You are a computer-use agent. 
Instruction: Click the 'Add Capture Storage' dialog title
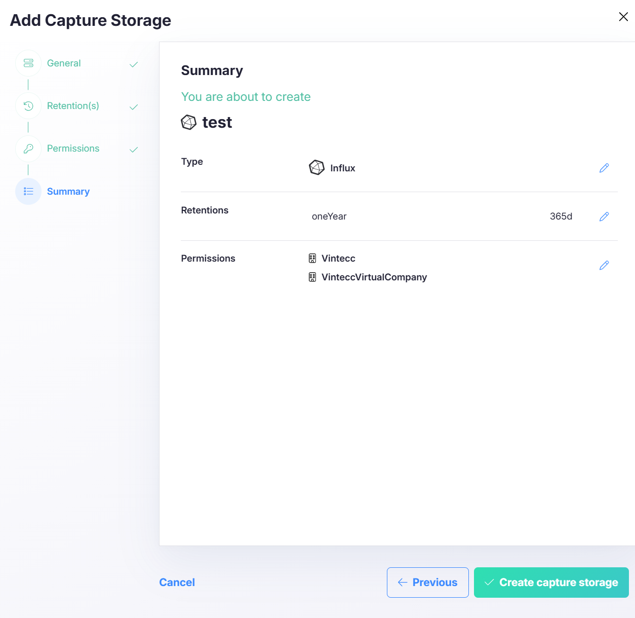pyautogui.click(x=91, y=20)
